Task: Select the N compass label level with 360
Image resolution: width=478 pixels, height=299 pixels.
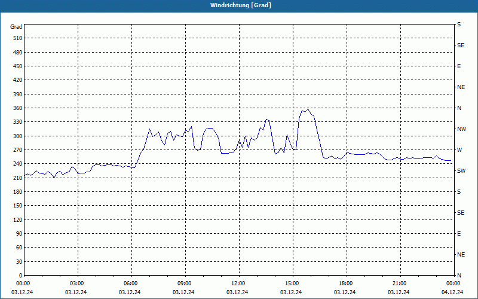Action: (459, 108)
